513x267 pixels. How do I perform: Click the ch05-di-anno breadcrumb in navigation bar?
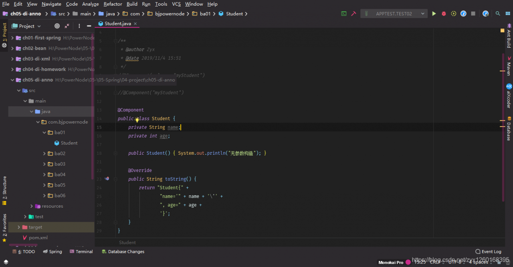(x=26, y=14)
